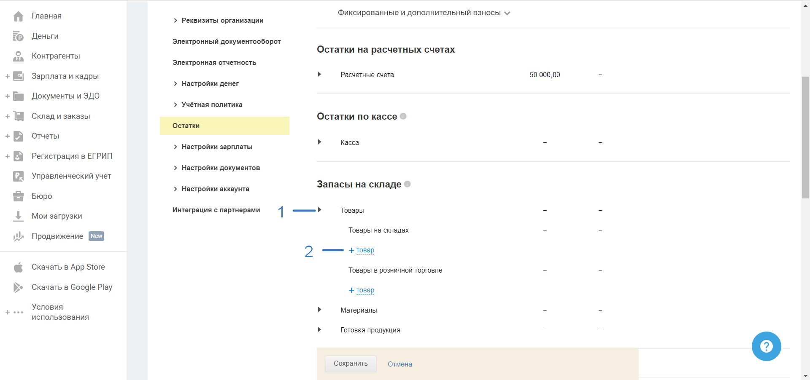Click the Сохранить button
810x380 pixels.
(351, 364)
